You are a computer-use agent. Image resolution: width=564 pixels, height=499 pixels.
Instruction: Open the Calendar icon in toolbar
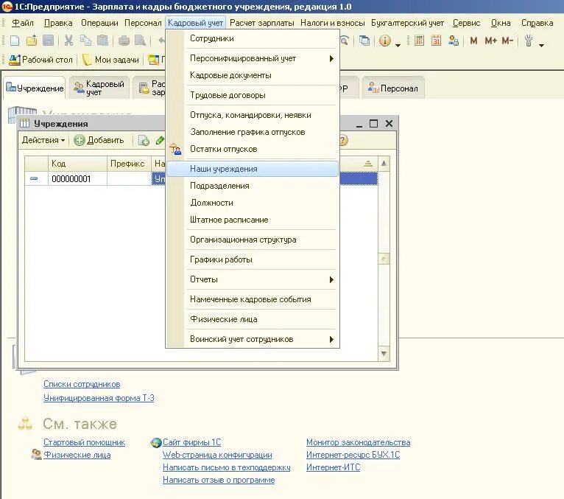(436, 41)
